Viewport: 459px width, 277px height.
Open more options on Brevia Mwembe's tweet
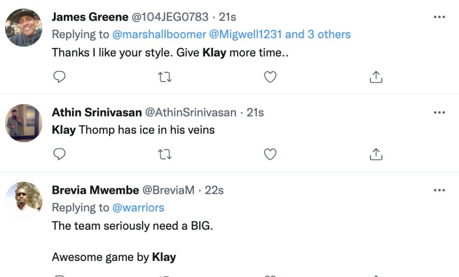click(x=439, y=190)
